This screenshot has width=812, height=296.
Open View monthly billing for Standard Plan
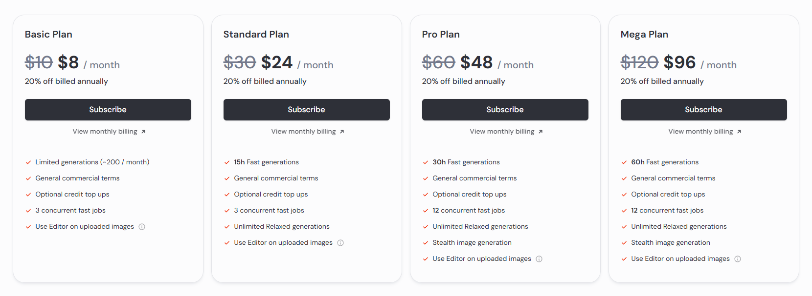tap(303, 132)
